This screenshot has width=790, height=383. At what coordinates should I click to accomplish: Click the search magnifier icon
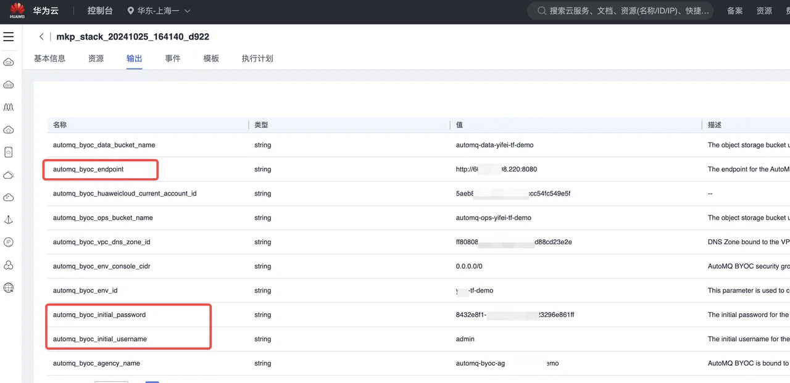[542, 11]
